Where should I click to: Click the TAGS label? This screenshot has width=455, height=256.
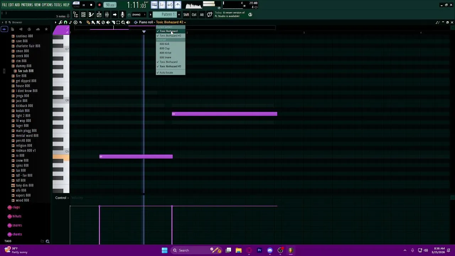tap(8, 241)
